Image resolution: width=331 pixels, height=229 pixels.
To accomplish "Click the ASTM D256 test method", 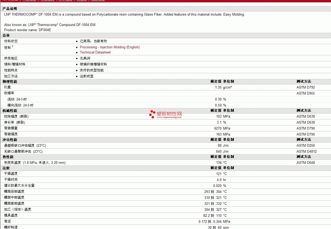I will [x=306, y=146].
